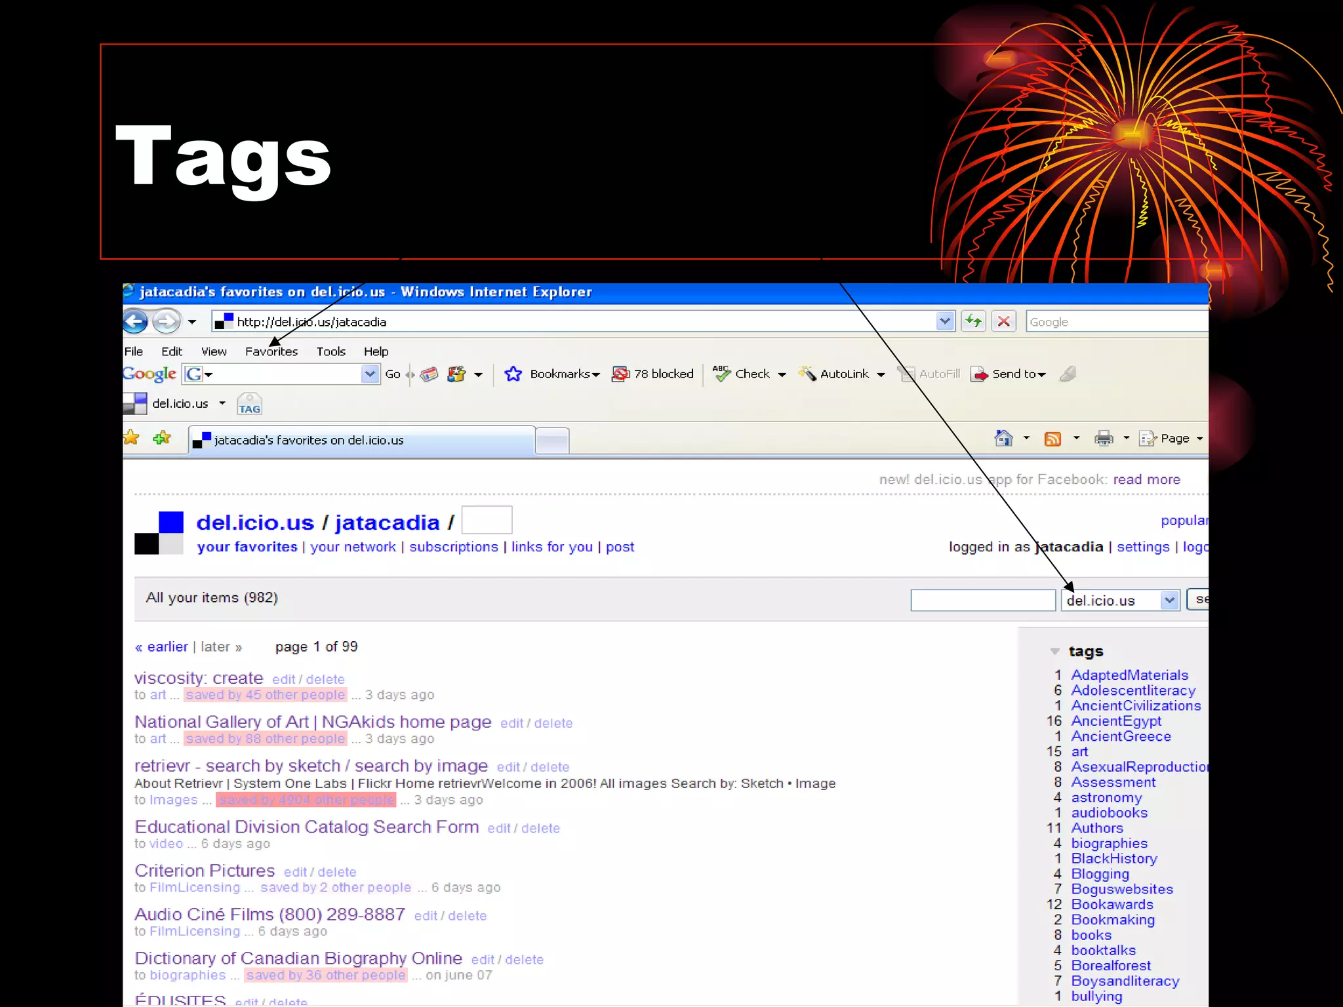Click the Bookmarks star icon on Google toolbar
The height and width of the screenshot is (1007, 1343).
(513, 374)
